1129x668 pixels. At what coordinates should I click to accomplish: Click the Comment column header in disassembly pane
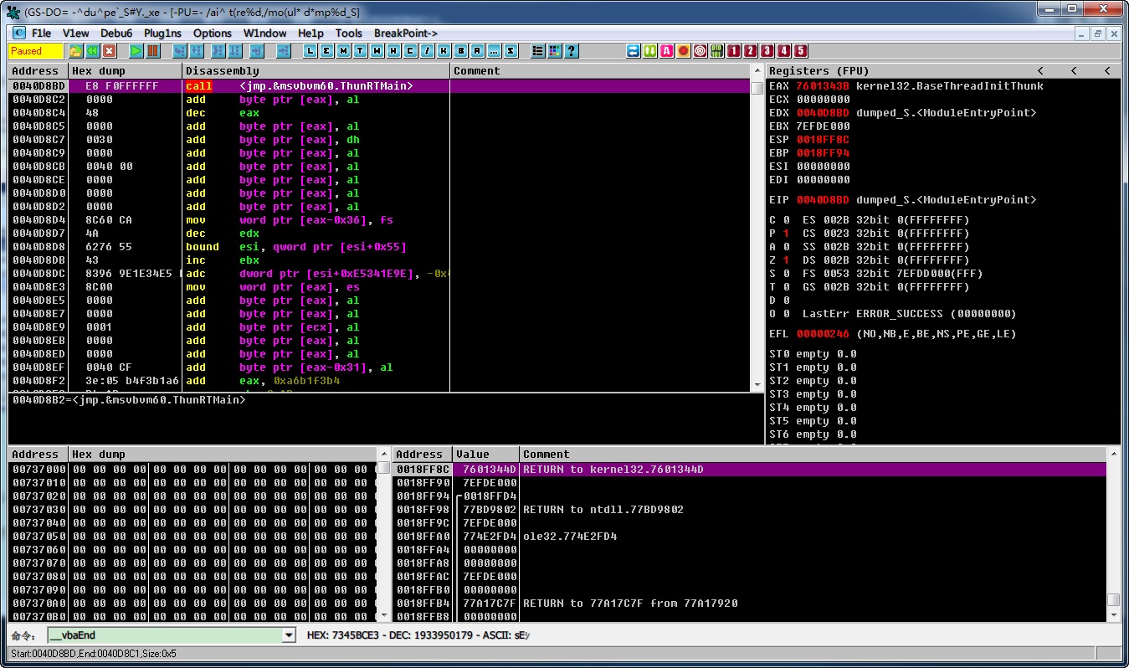click(600, 71)
